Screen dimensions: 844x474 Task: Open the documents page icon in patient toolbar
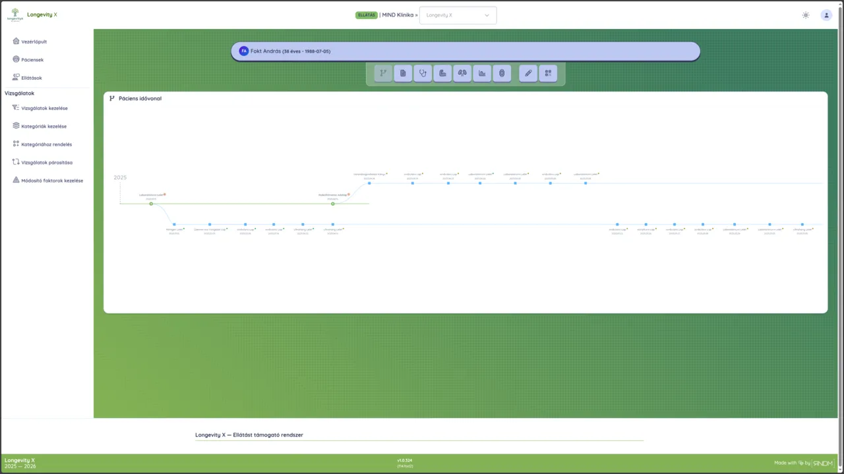(403, 73)
